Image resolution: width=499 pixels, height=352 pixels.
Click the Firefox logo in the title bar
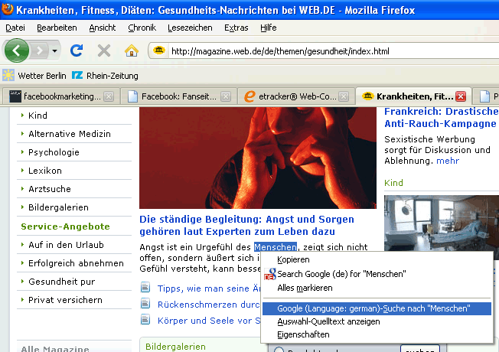(x=7, y=8)
